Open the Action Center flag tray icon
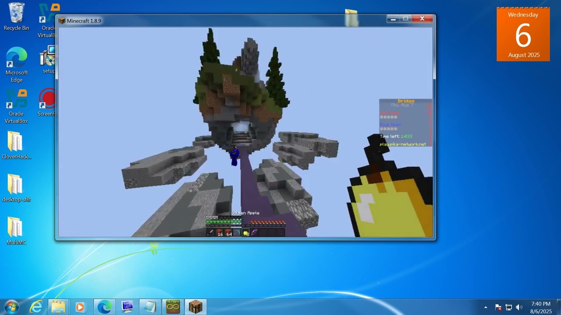Image resolution: width=561 pixels, height=315 pixels. 498,307
